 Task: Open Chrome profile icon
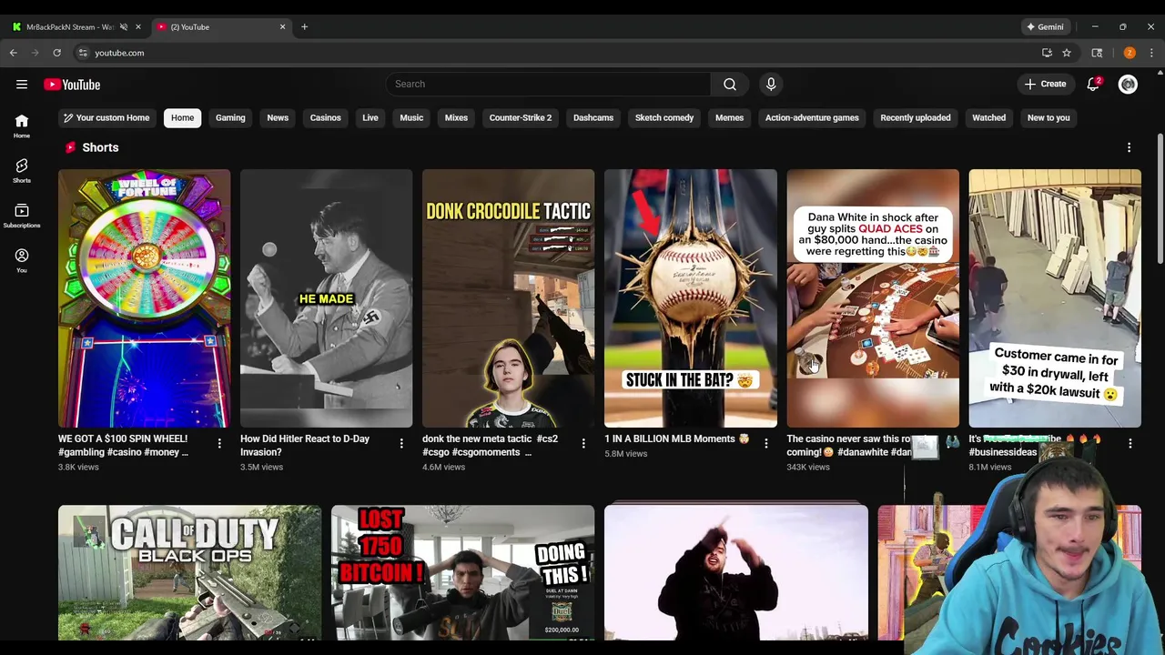tap(1130, 53)
